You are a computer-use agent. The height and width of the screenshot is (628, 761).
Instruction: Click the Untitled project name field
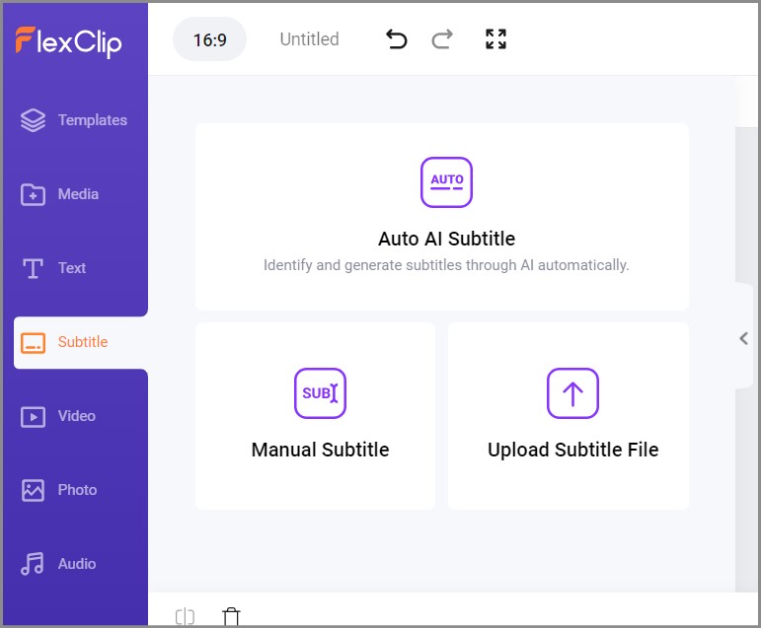click(x=309, y=39)
